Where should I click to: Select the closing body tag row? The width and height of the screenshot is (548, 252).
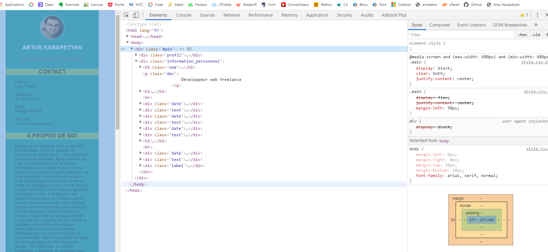pyautogui.click(x=264, y=184)
